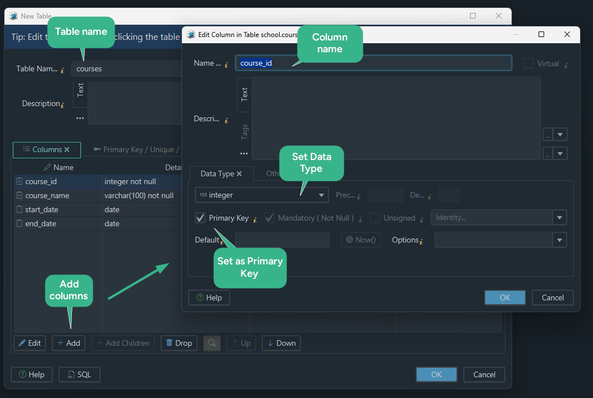Click the info icon beside the De... label
593x398 pixels.
429,196
